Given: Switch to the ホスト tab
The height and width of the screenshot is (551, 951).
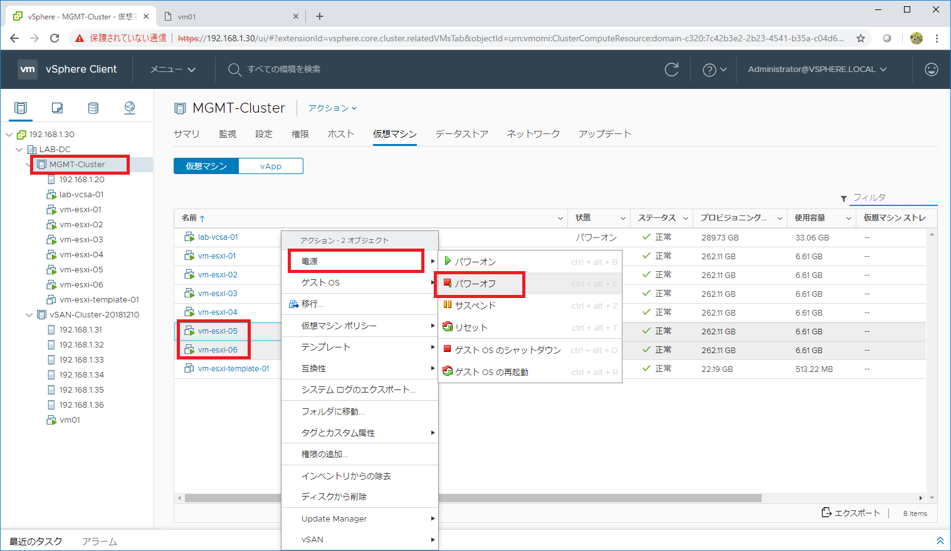Looking at the screenshot, I should pyautogui.click(x=341, y=134).
